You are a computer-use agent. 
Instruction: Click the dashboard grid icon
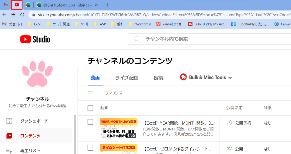(x=9, y=121)
